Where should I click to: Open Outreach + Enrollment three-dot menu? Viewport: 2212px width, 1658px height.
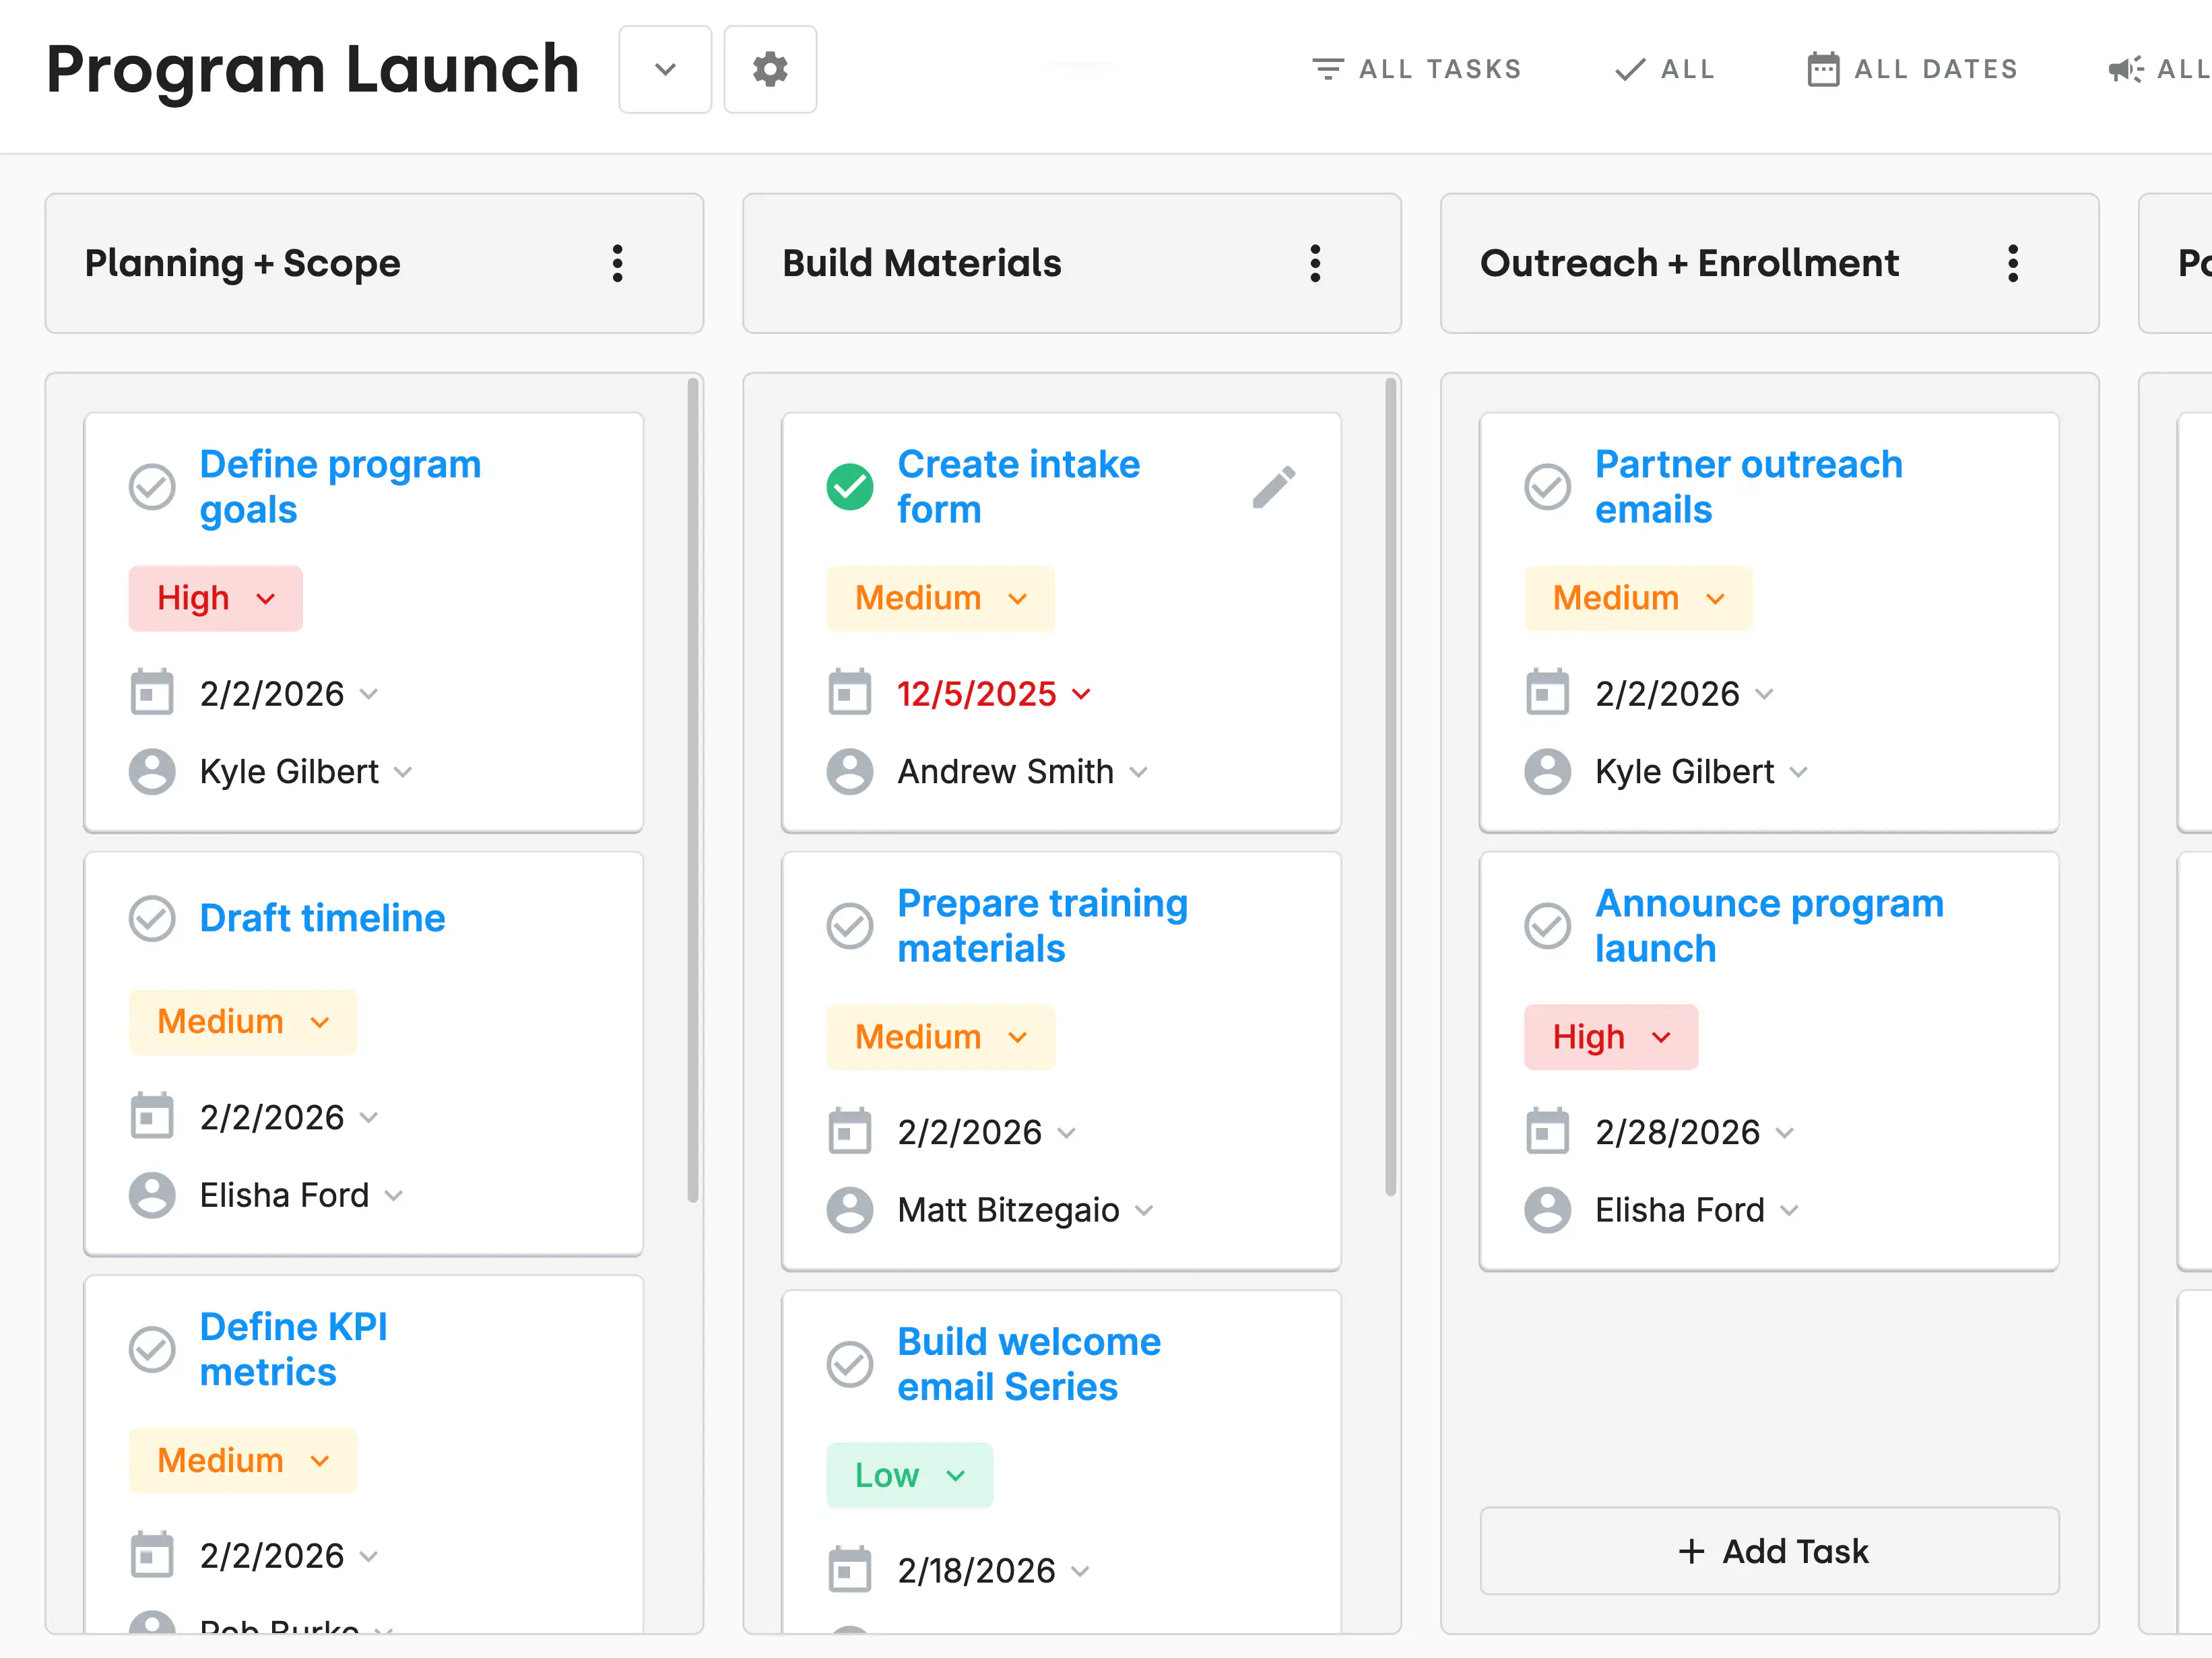[2012, 263]
